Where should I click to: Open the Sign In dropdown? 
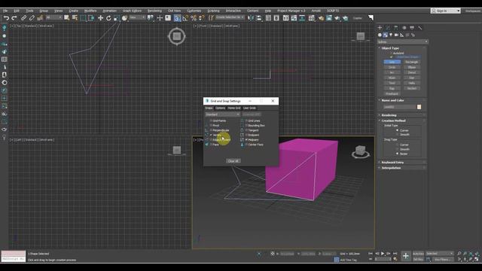pyautogui.click(x=445, y=11)
